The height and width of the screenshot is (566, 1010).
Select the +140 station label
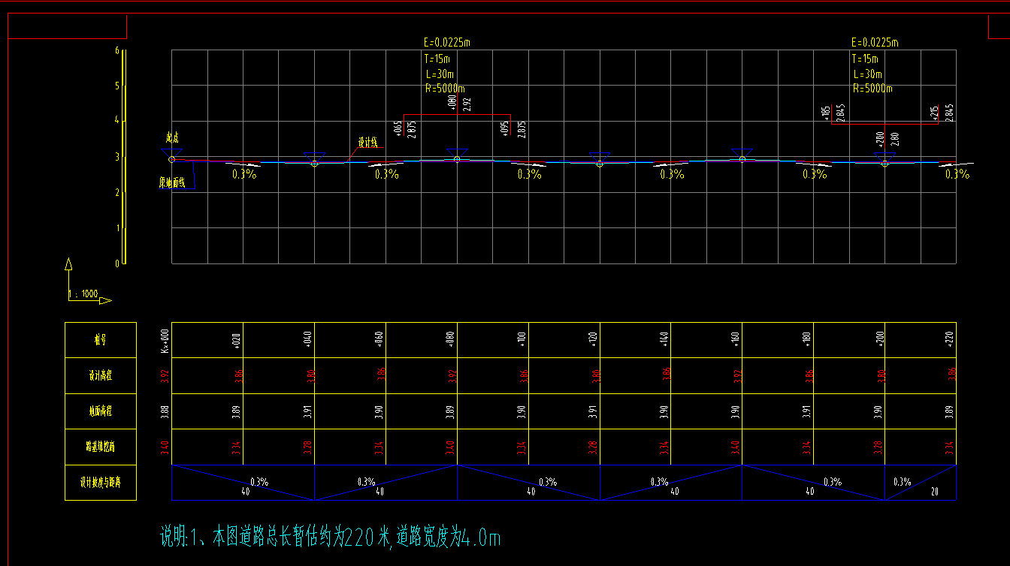coord(665,341)
